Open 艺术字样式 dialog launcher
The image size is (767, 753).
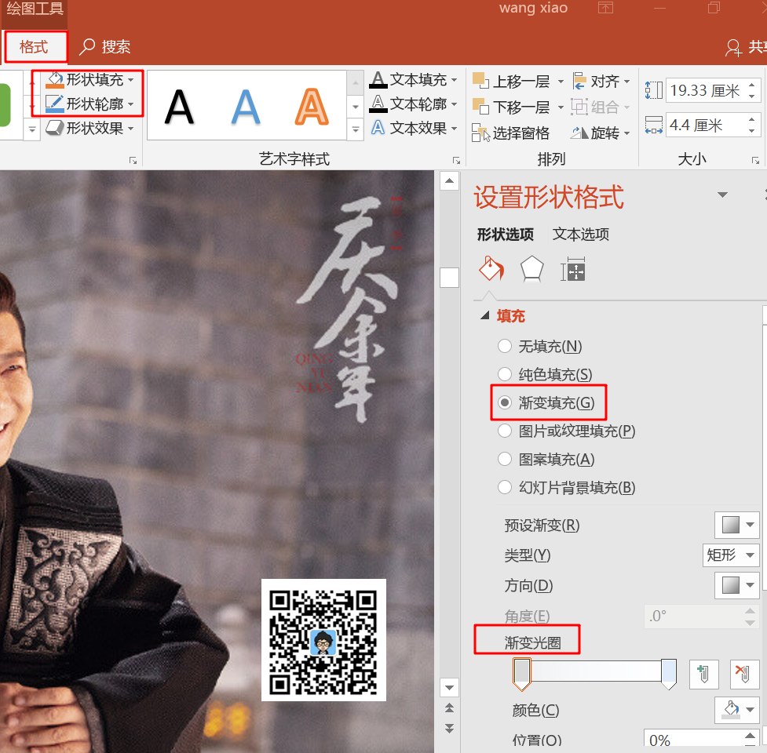[x=456, y=160]
